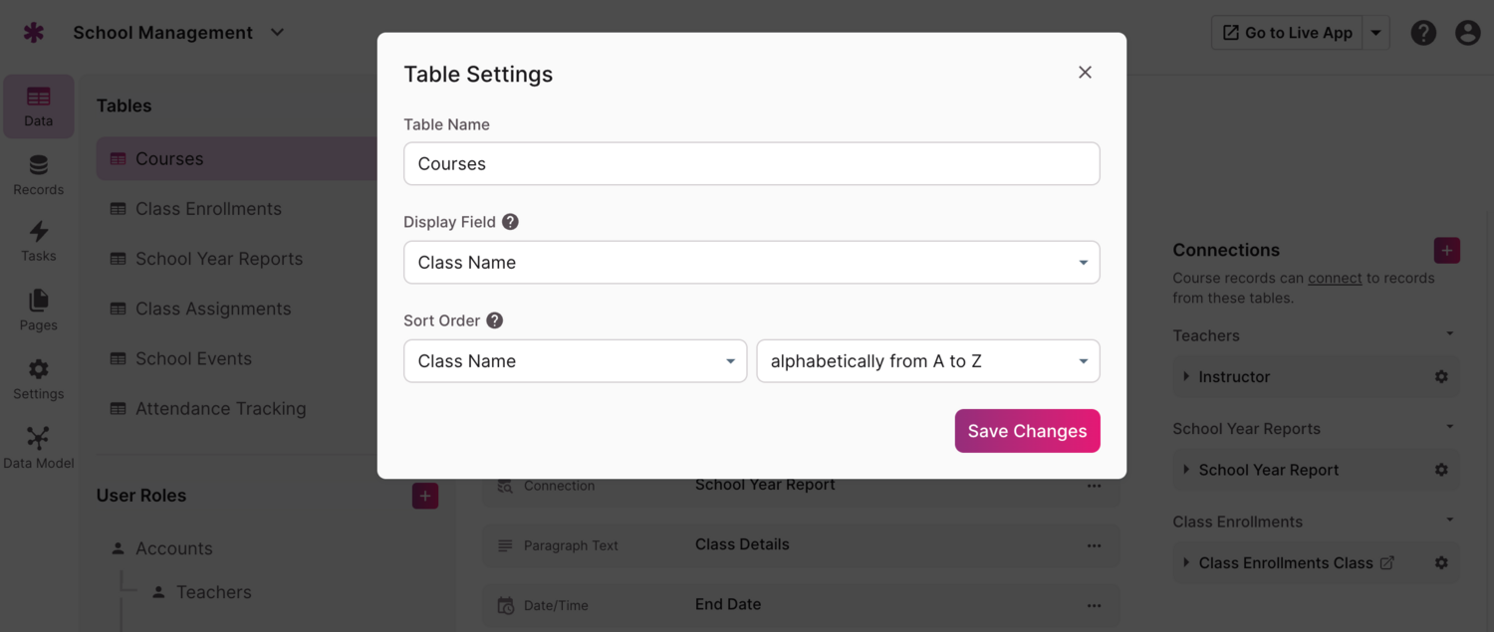Click the Table Name input field
The height and width of the screenshot is (632, 1494).
tap(751, 164)
